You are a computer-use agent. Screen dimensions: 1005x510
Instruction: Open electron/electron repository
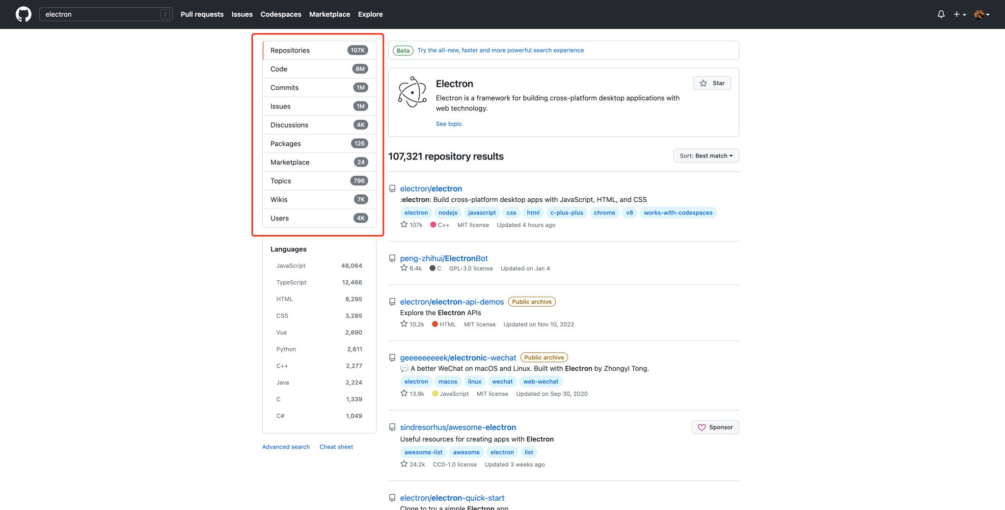point(431,188)
